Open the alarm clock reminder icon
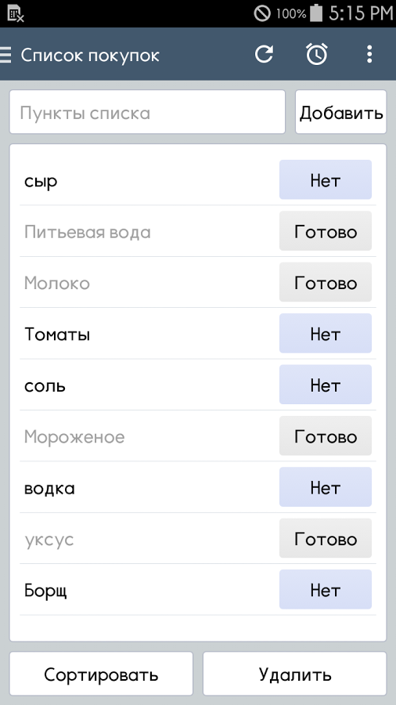 (x=316, y=54)
